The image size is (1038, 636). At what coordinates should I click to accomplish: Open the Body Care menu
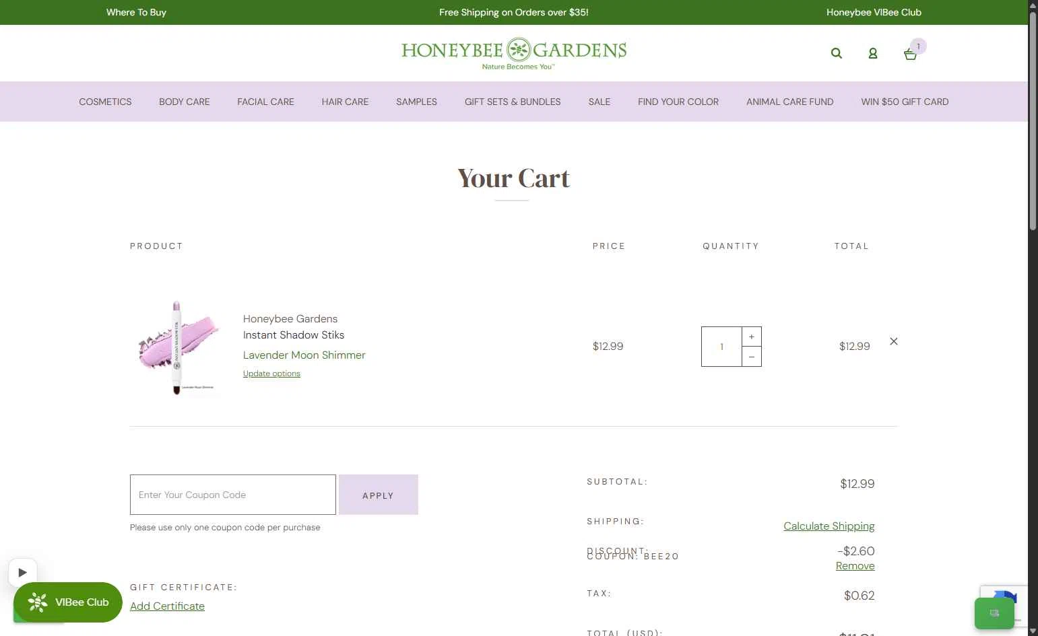point(185,102)
